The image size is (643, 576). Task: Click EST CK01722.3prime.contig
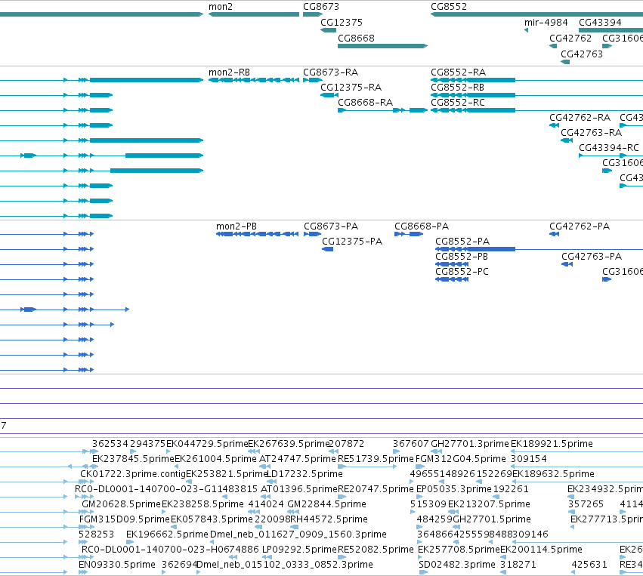(x=132, y=474)
